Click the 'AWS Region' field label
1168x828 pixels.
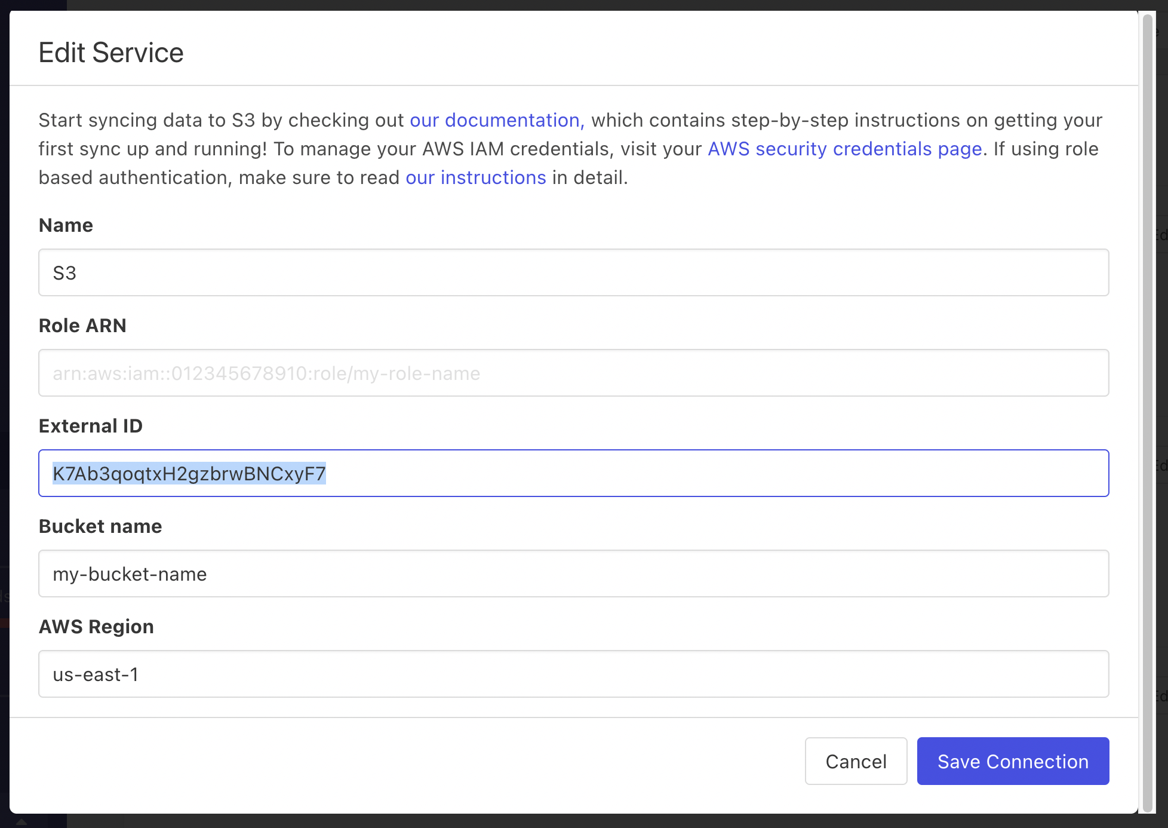point(96,627)
